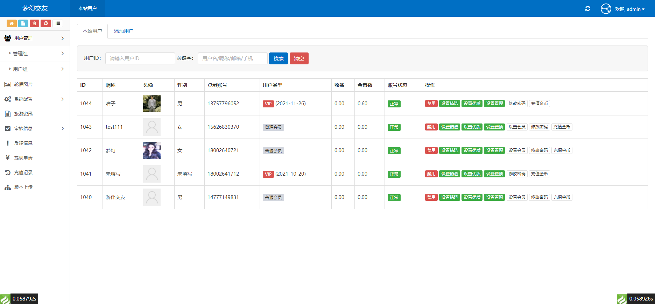
Task: Click the 搜索 search button
Action: click(x=279, y=58)
